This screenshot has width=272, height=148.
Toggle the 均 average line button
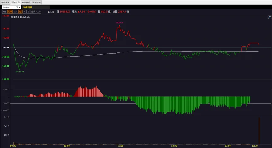[x=20, y=12]
